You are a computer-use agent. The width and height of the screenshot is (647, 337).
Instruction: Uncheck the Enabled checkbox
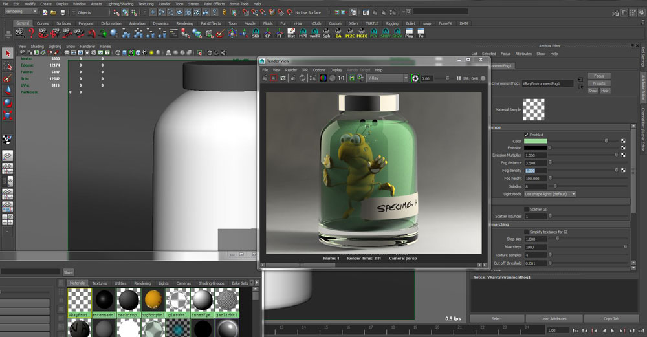[526, 135]
